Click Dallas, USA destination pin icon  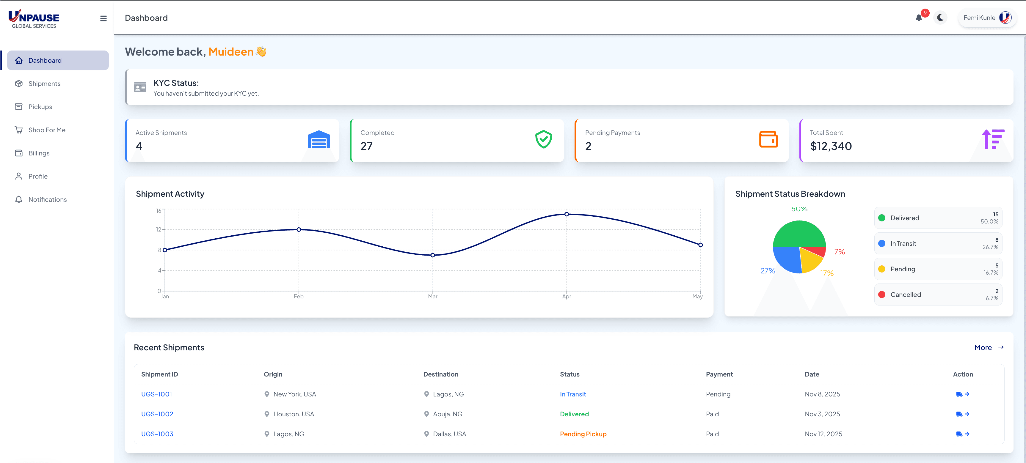pyautogui.click(x=426, y=434)
